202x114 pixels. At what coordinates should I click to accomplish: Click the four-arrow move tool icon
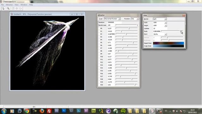(x=17, y=9)
